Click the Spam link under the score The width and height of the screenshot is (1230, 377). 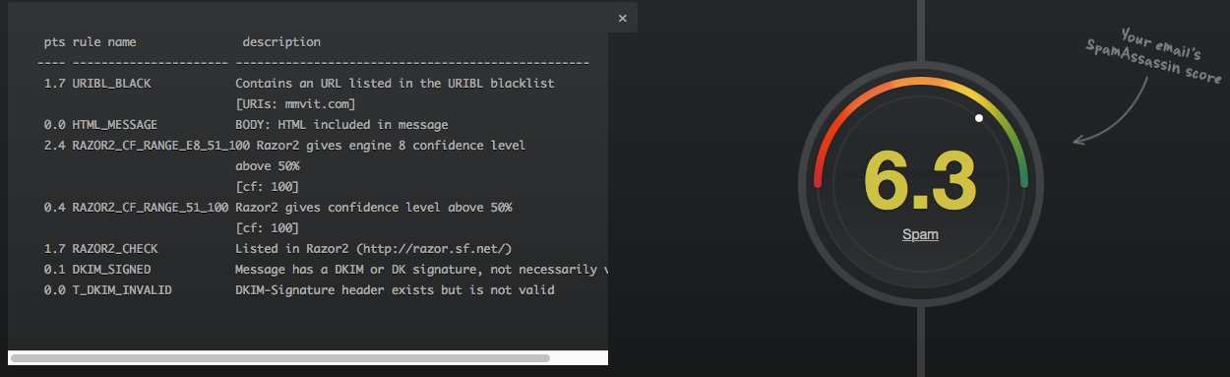(920, 234)
